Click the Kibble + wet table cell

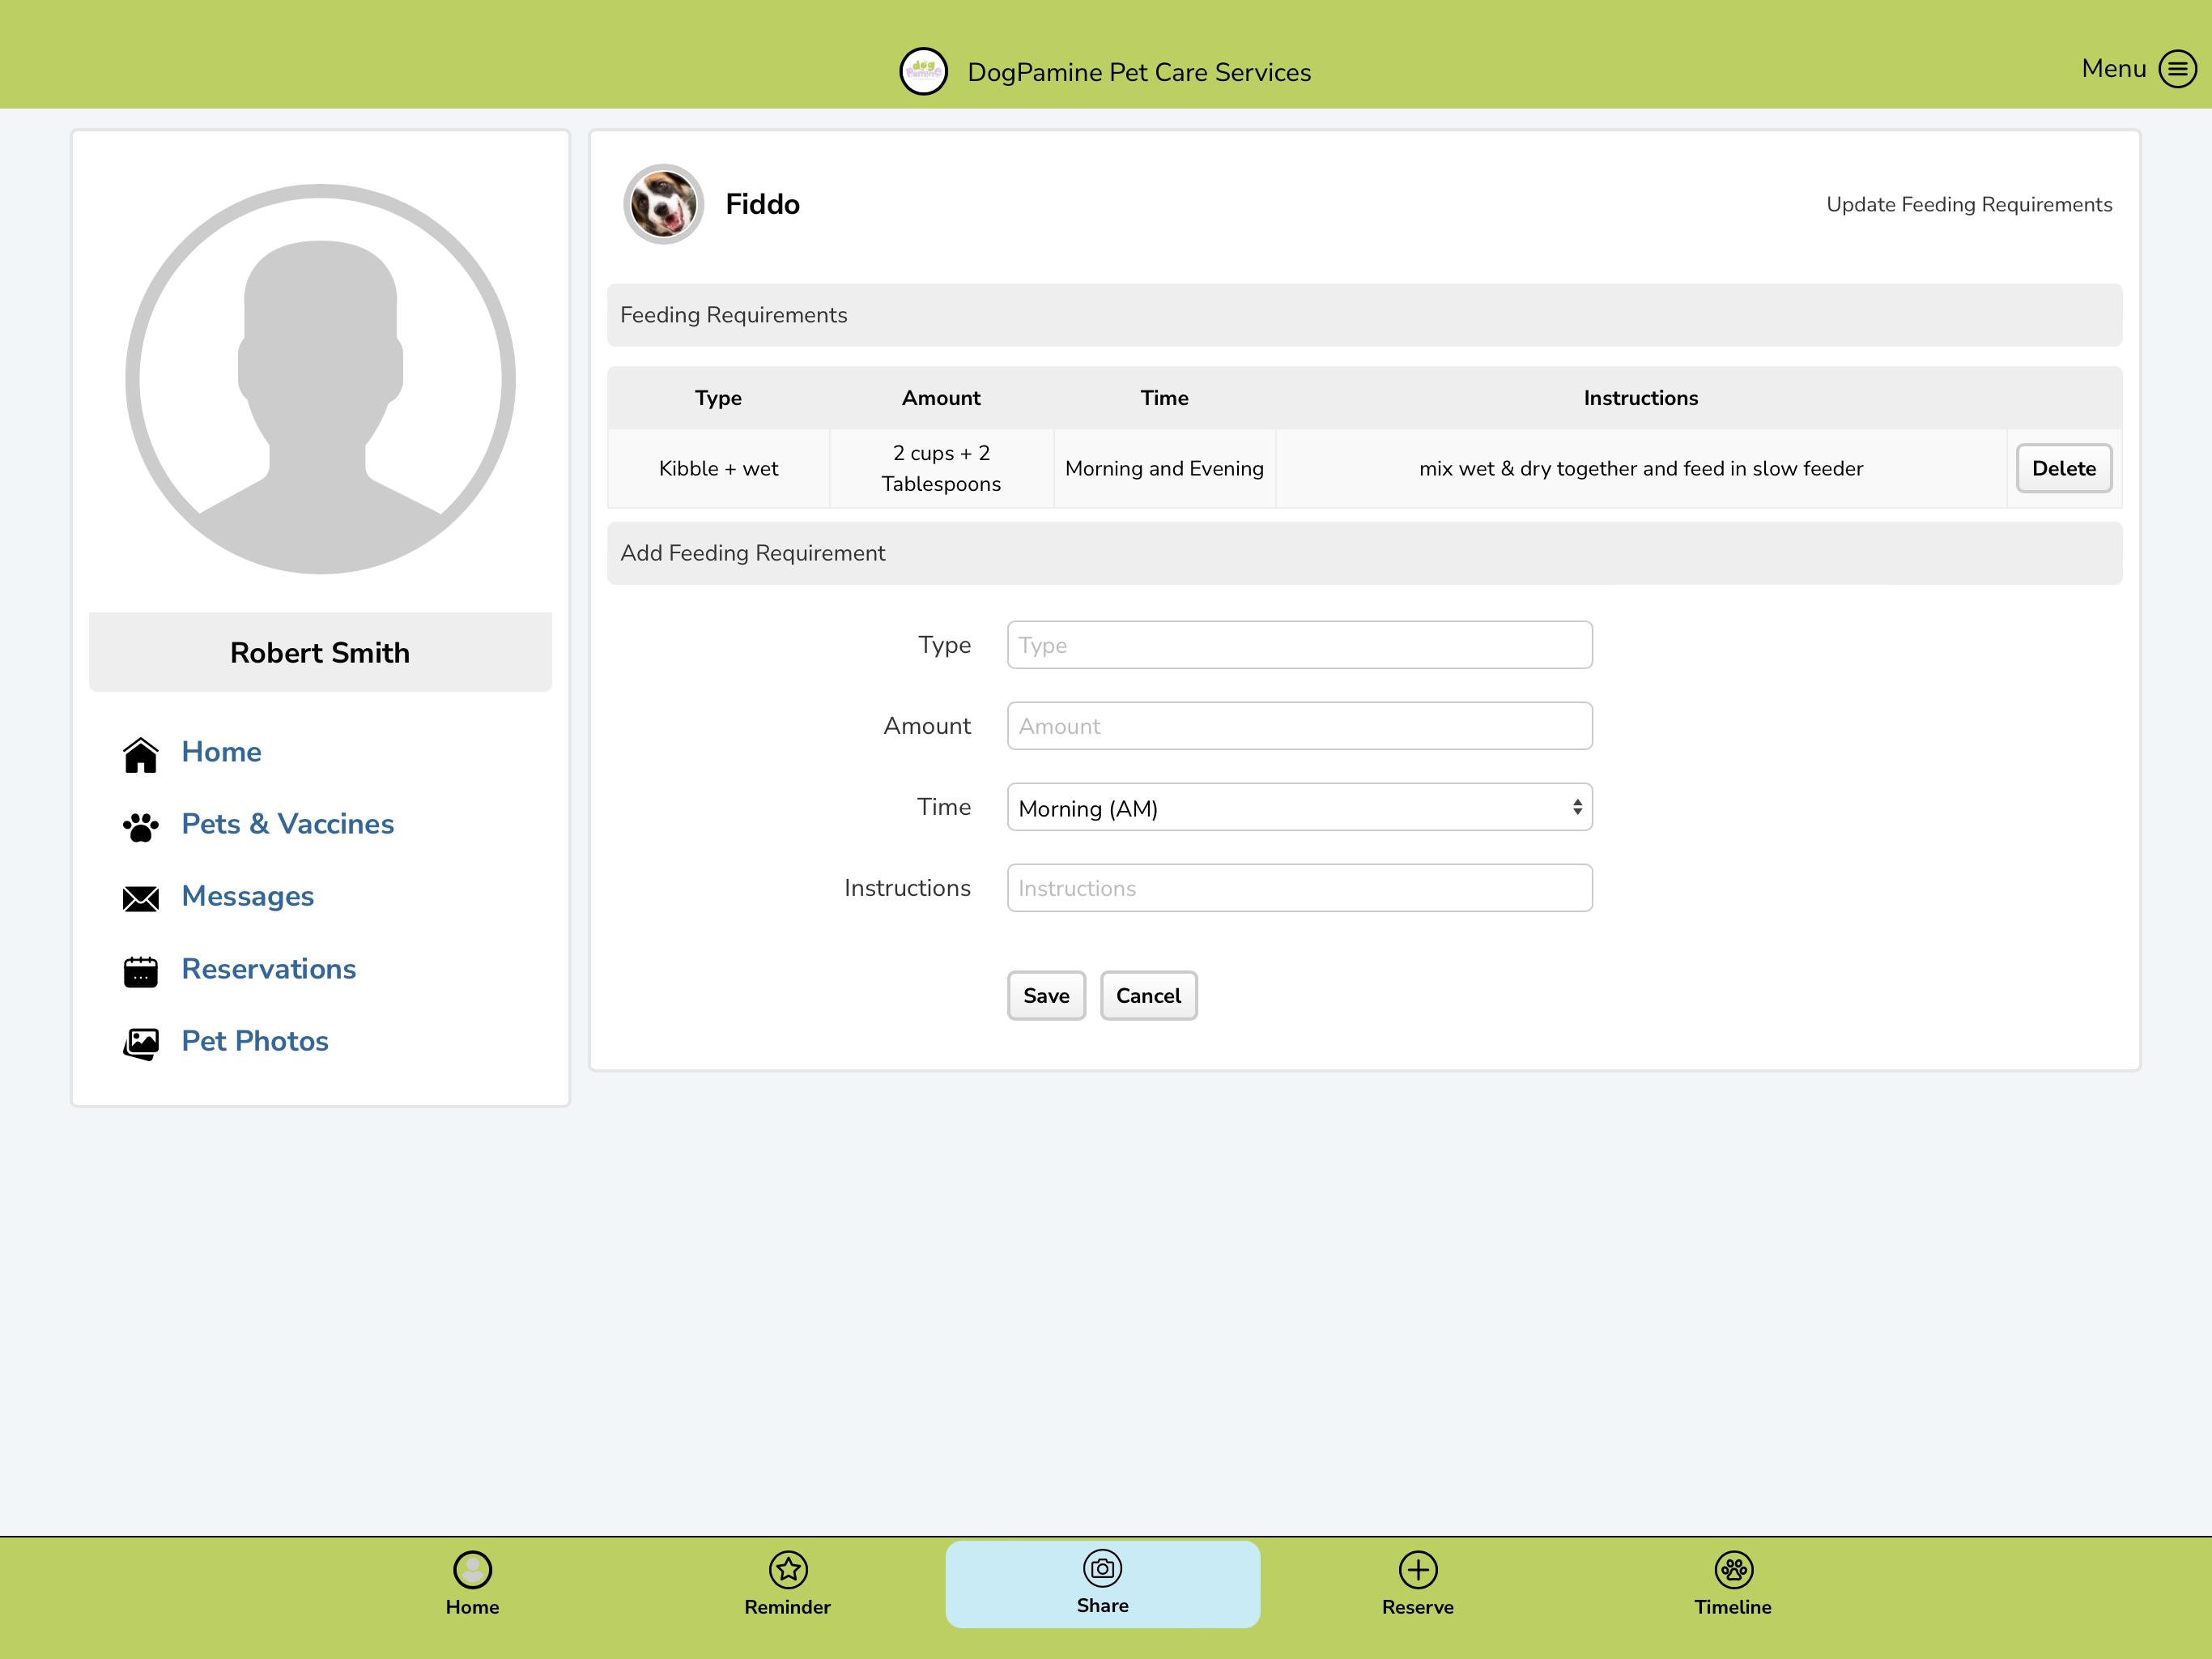[x=718, y=468]
